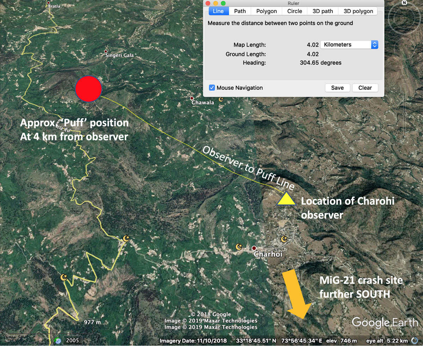This screenshot has width=423, height=346.
Task: Click the Charhoi place marker dot
Action: [x=254, y=248]
